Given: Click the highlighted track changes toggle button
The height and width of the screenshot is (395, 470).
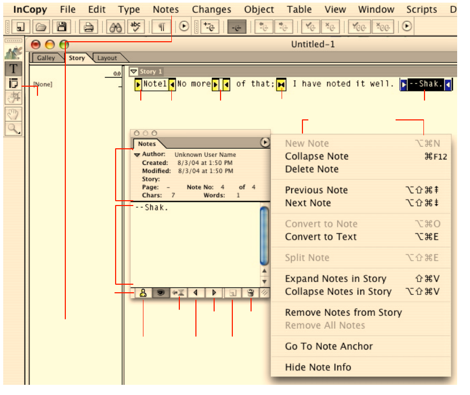Looking at the screenshot, I should coord(237,27).
